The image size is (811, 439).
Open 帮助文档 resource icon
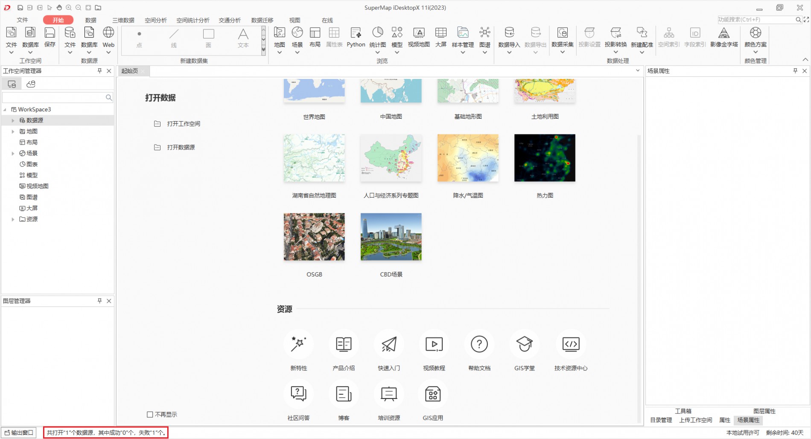pyautogui.click(x=479, y=344)
